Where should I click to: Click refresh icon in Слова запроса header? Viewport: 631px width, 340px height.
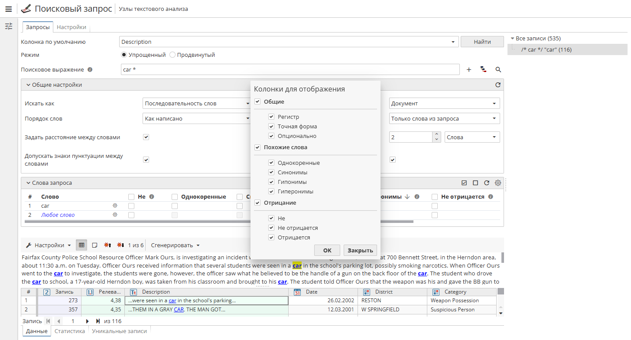[487, 183]
